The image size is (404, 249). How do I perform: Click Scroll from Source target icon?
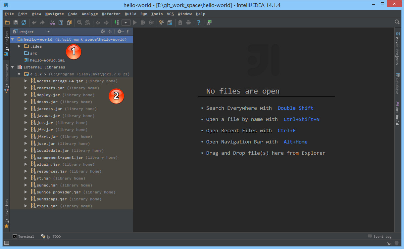[x=103, y=32]
